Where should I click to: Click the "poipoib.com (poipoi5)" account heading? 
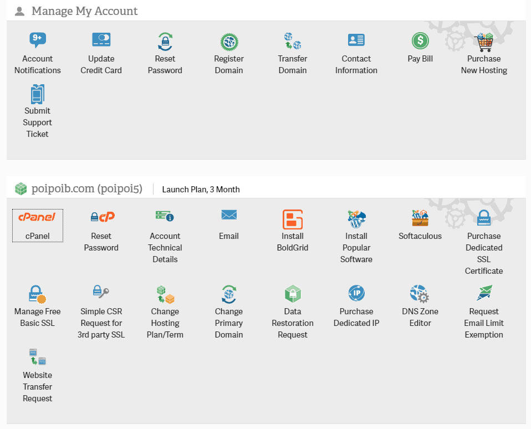(x=87, y=188)
